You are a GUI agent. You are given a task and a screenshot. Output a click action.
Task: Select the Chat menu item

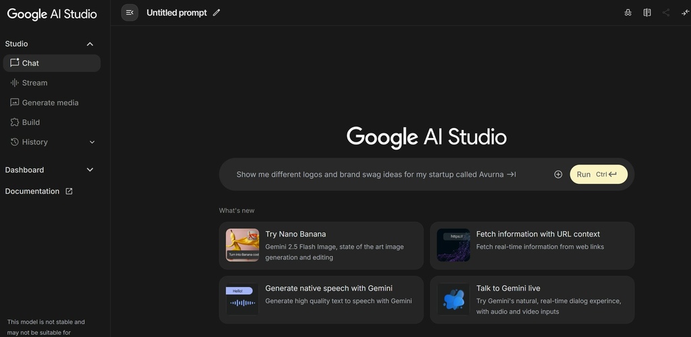51,63
